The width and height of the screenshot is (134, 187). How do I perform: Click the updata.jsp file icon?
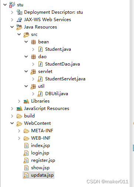(x=26, y=175)
